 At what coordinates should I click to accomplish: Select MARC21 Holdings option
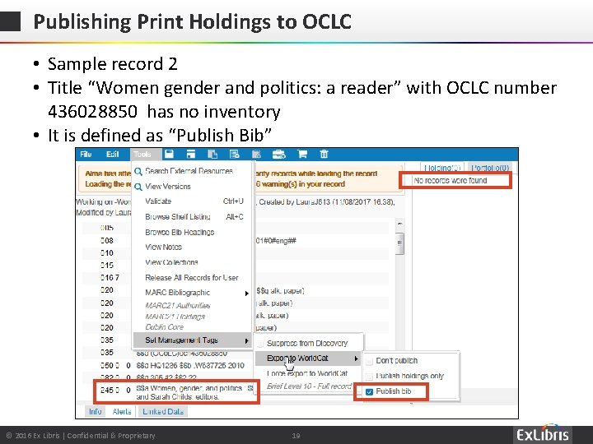click(175, 317)
